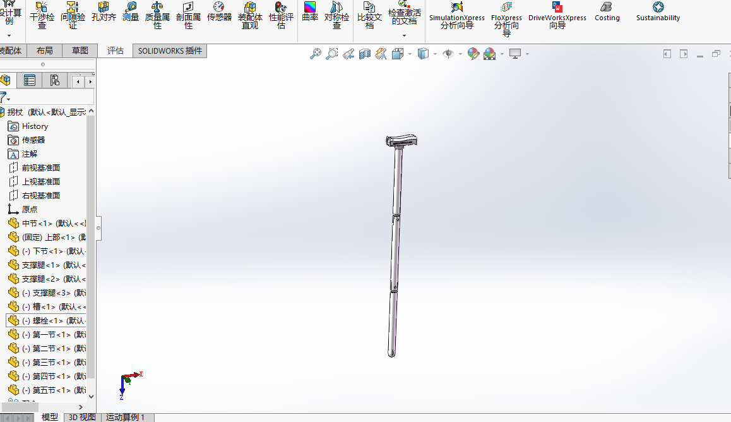Launch the Hole Alignment (孔对齐) check
The width and height of the screenshot is (731, 422).
coord(104,13)
